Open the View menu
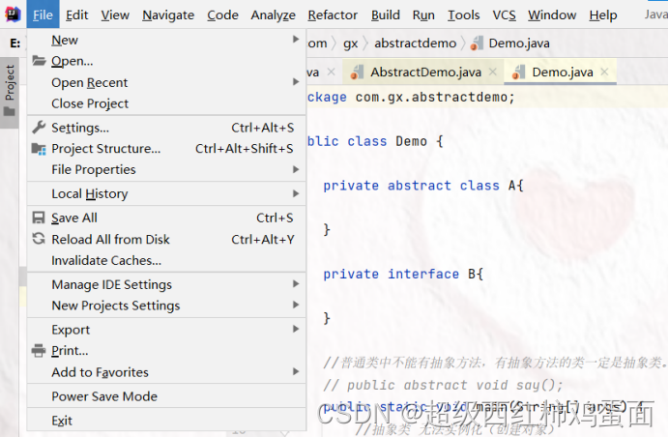 (115, 15)
